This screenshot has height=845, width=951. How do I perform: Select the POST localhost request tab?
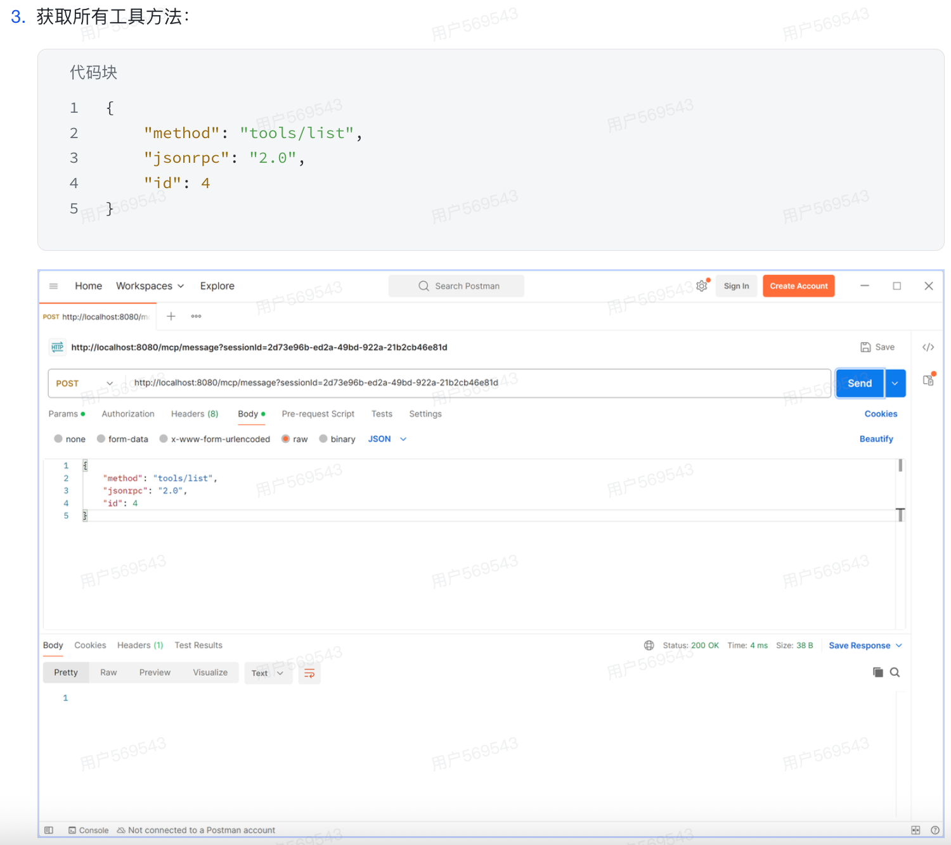point(96,317)
